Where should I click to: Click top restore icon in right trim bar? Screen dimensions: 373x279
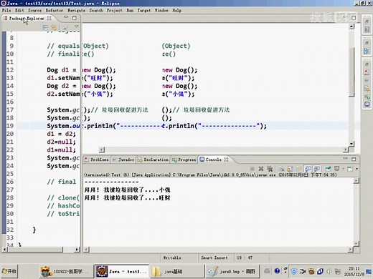coord(367,21)
